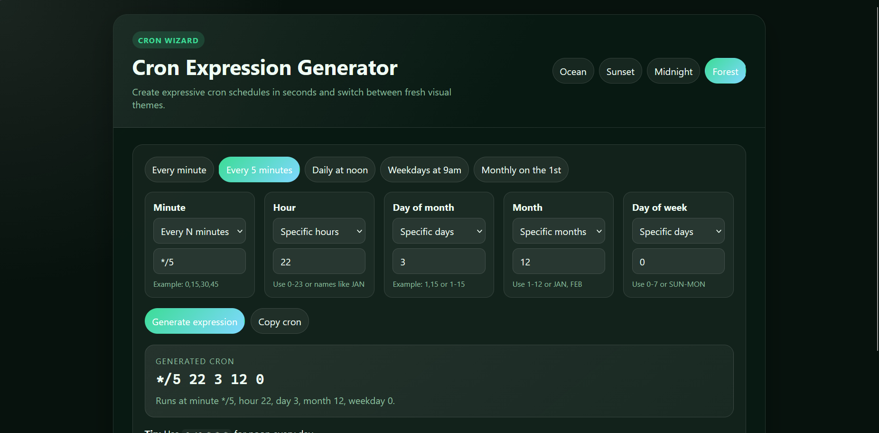The width and height of the screenshot is (879, 433).
Task: Switch to the Sunset theme
Action: [x=620, y=71]
